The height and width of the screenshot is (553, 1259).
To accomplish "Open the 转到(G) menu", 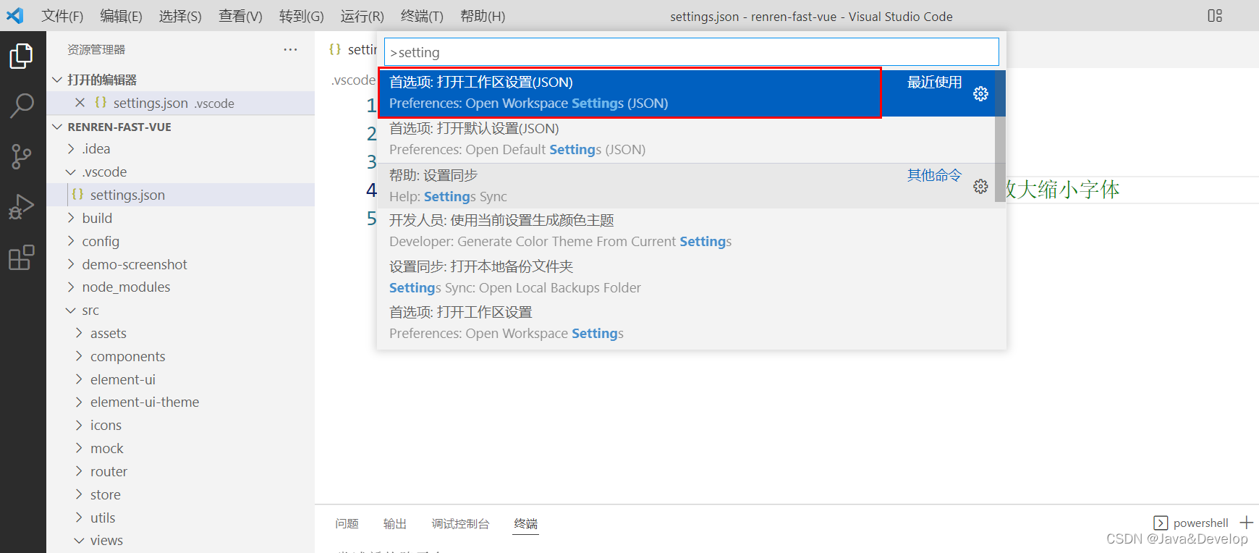I will 301,16.
